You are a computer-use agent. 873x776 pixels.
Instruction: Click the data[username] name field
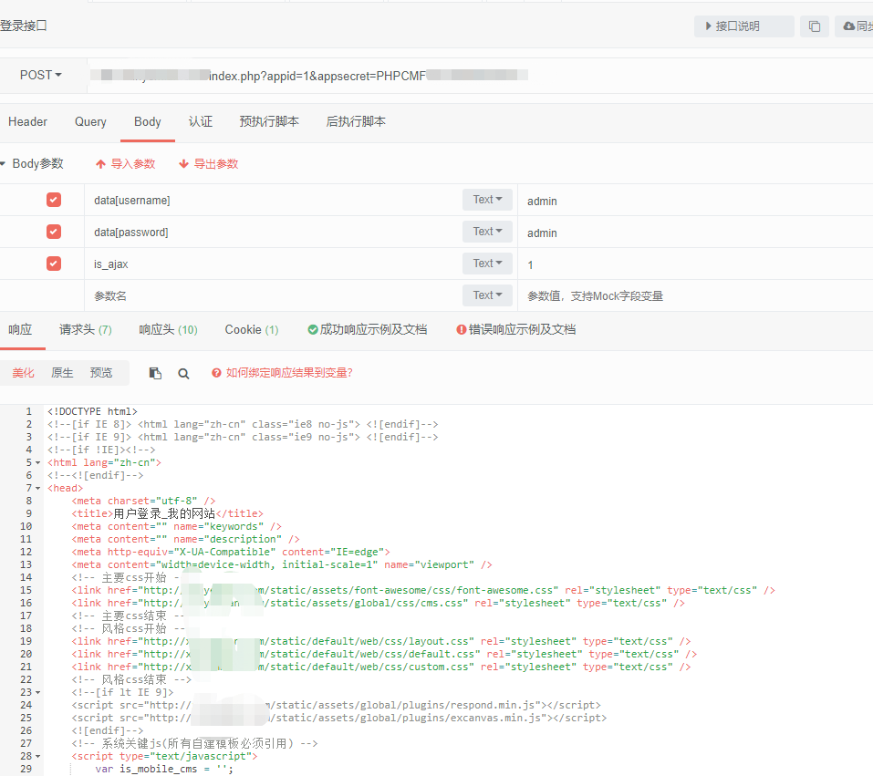(273, 201)
